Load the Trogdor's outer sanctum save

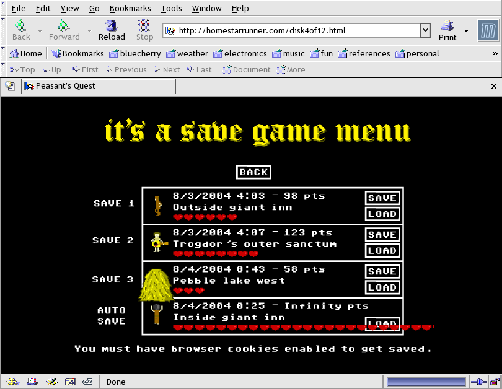(x=382, y=251)
